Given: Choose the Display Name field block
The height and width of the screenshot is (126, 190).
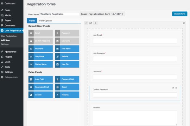Looking at the screenshot, I should pos(41,64).
